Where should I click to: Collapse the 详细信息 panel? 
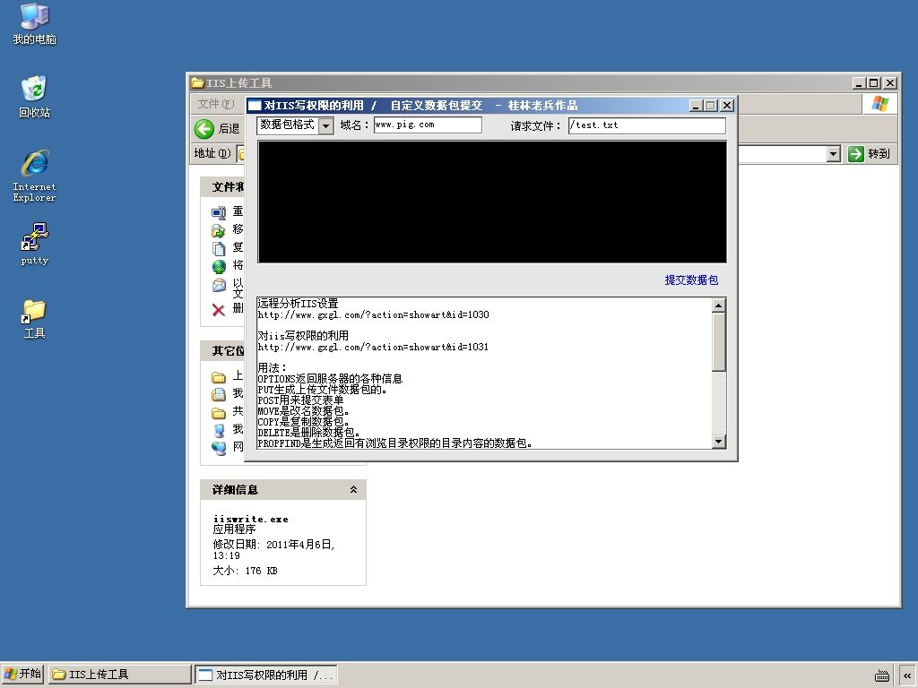[353, 490]
